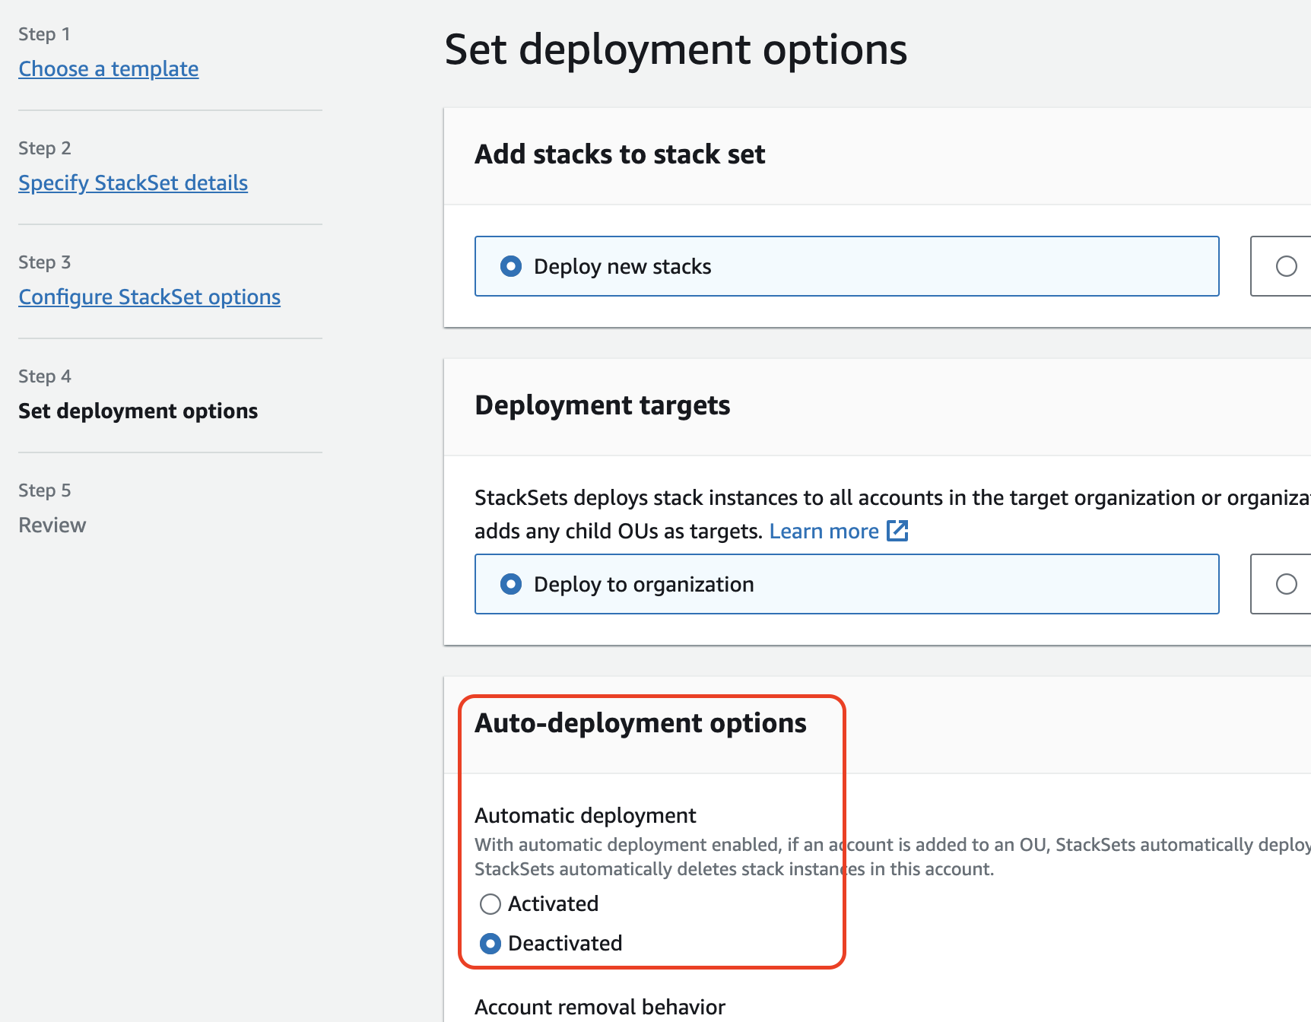Click the Add stacks to stack set heading
Screen dimensions: 1311x1022
click(x=620, y=154)
